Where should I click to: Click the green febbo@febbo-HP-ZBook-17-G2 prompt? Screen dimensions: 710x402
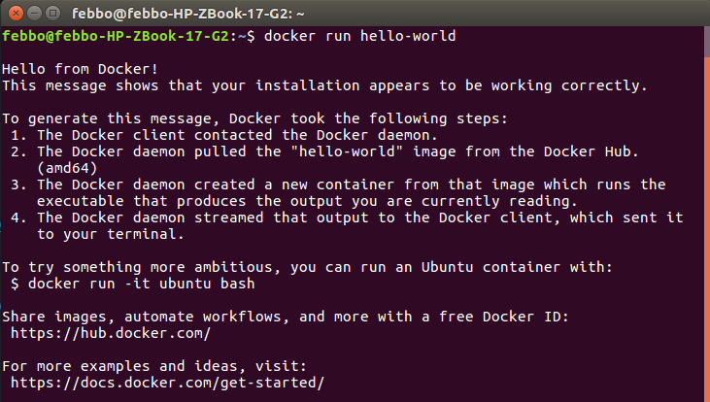115,36
